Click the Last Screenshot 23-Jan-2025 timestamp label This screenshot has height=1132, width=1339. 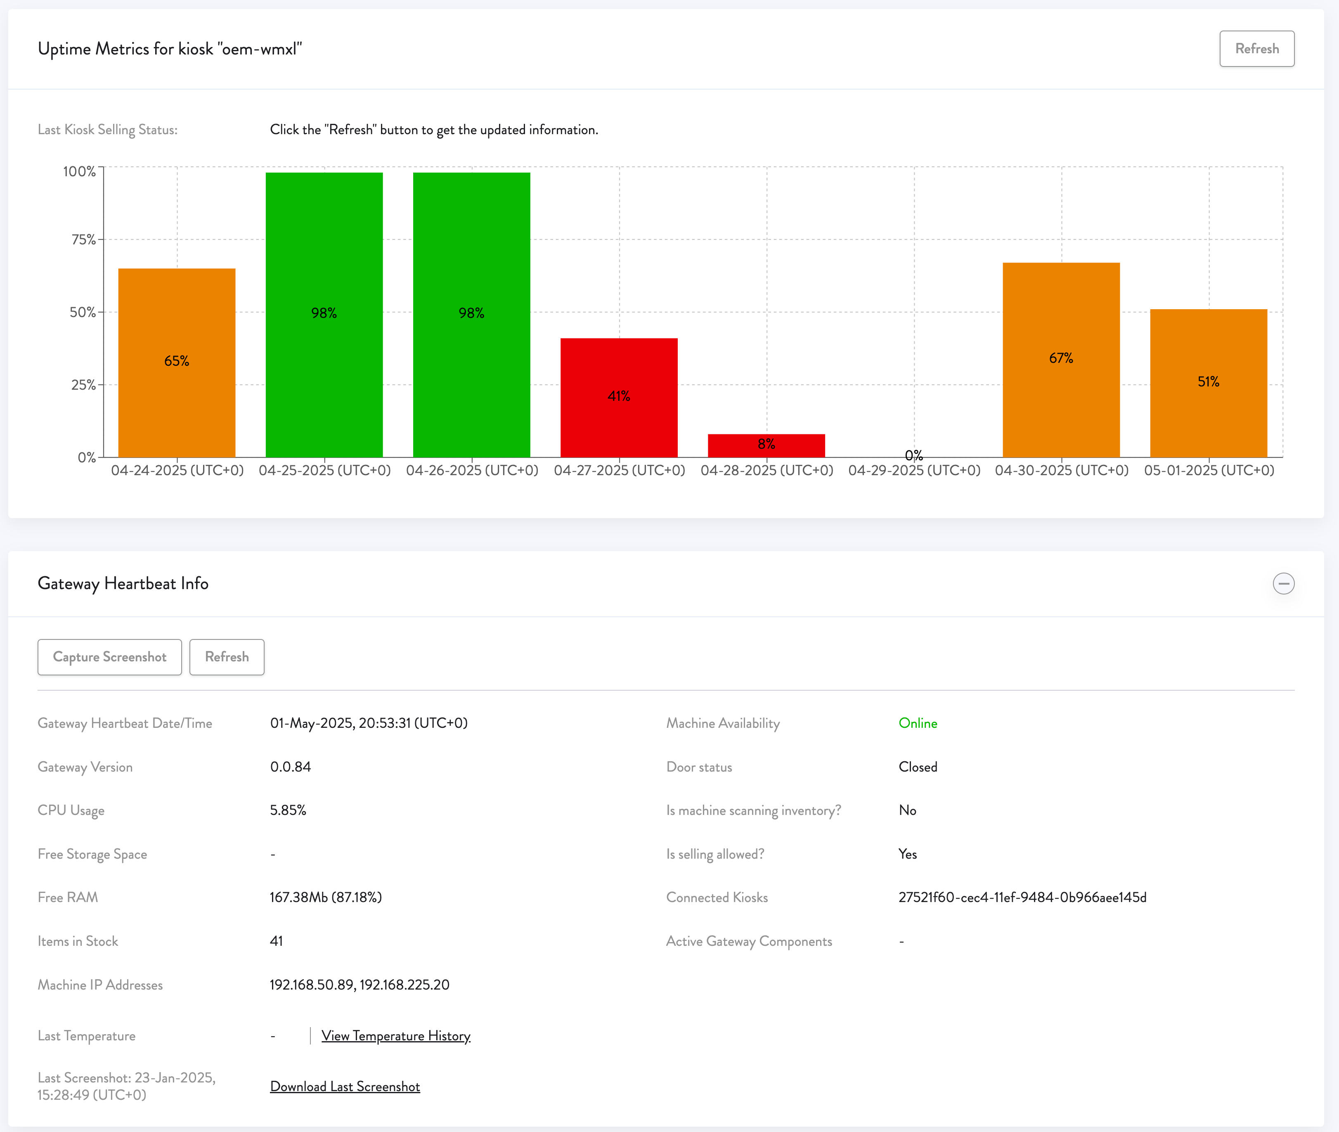coord(126,1086)
